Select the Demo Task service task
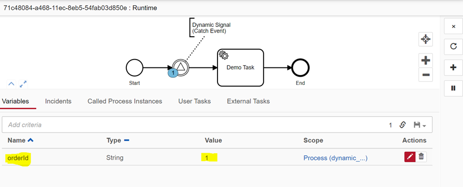 240,68
